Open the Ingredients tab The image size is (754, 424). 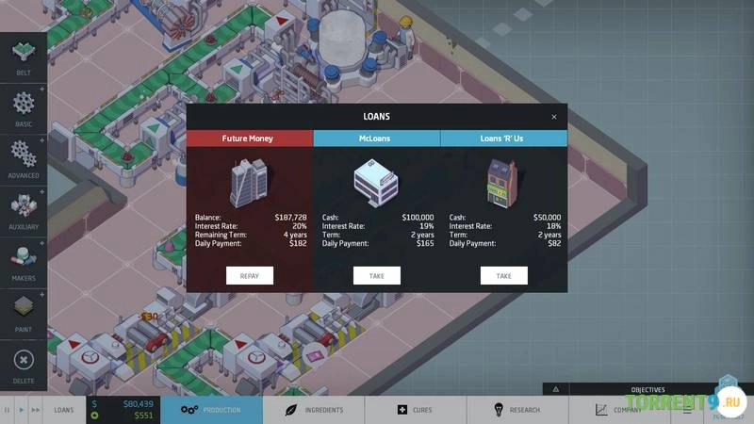point(314,410)
